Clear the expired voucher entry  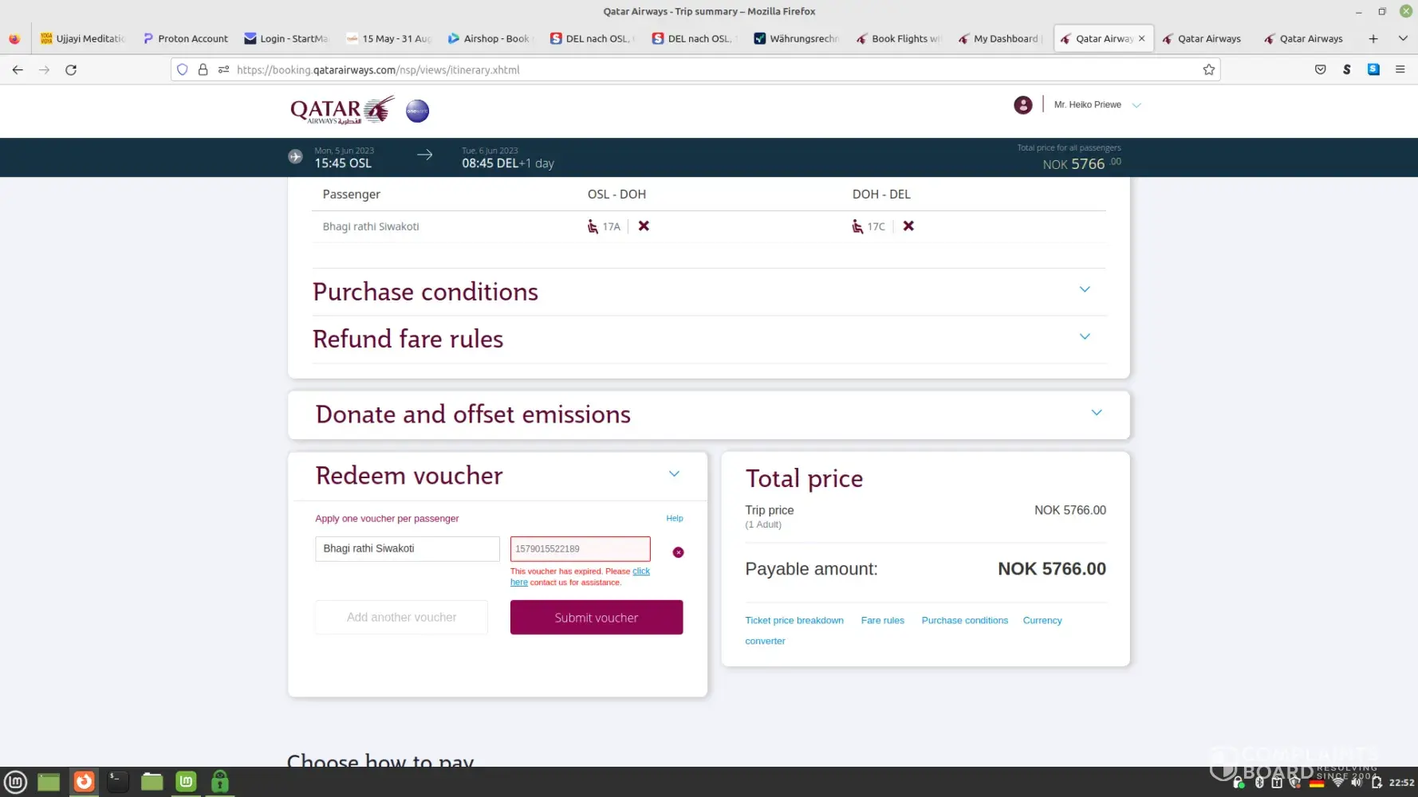coord(678,552)
